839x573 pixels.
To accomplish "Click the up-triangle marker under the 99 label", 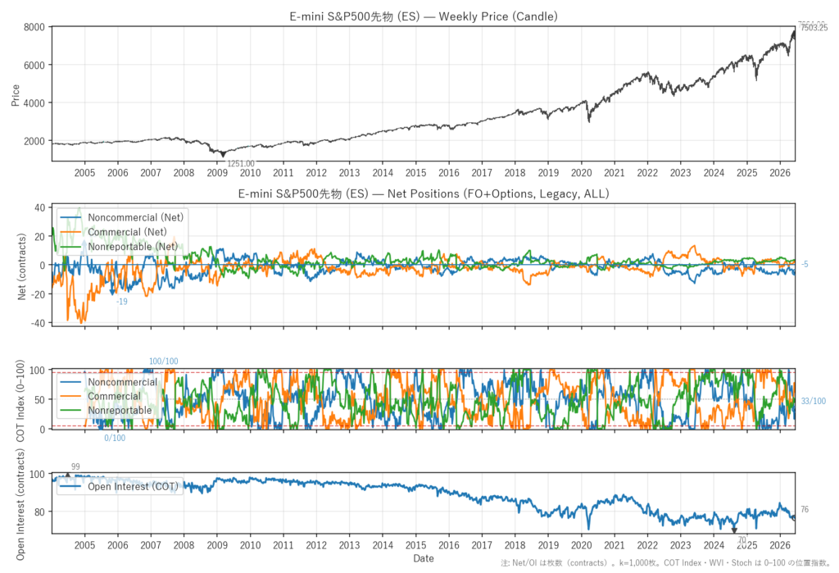I will 67,475.
